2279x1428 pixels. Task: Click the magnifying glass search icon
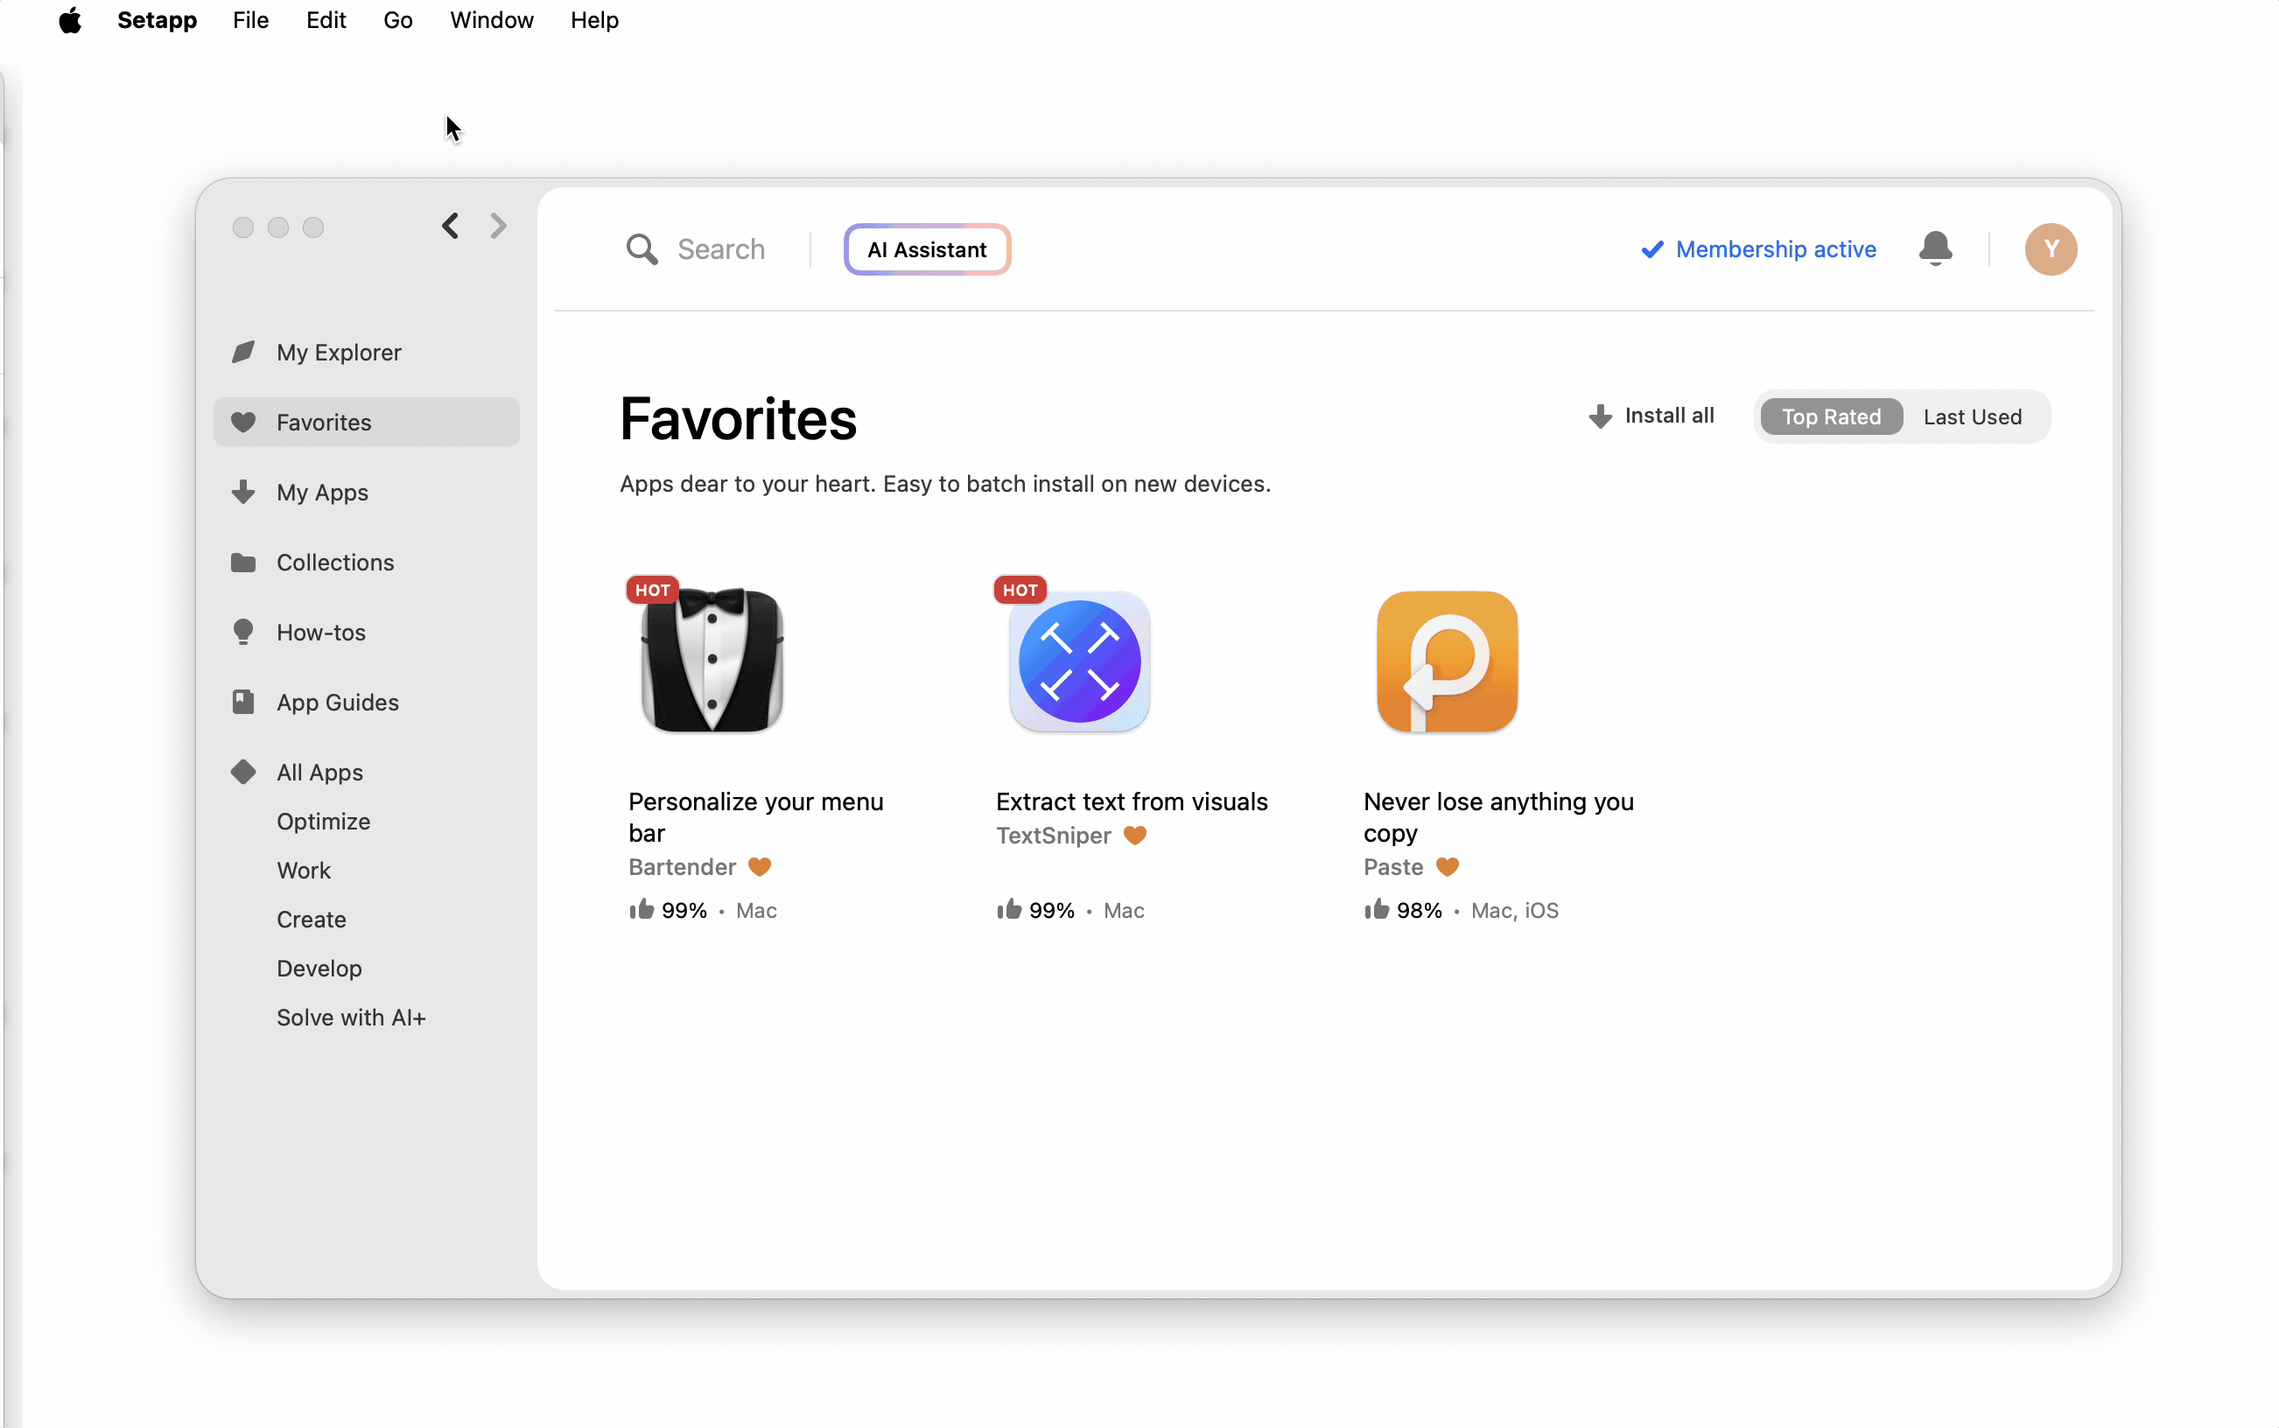pos(642,249)
